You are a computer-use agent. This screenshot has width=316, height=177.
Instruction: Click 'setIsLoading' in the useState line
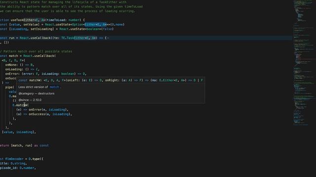point(41,29)
